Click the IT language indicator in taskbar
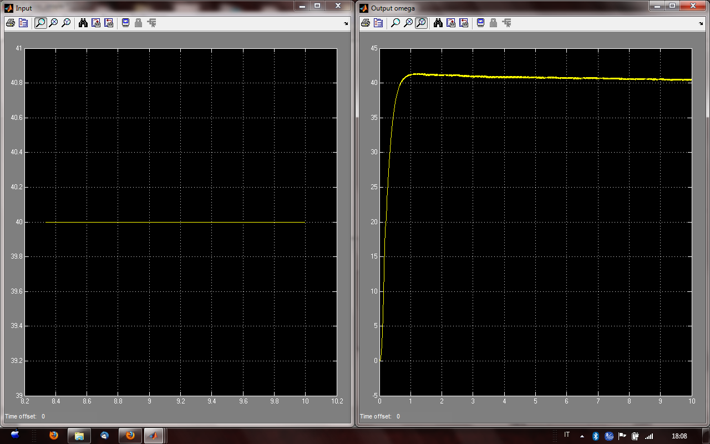The width and height of the screenshot is (710, 444). [x=566, y=435]
